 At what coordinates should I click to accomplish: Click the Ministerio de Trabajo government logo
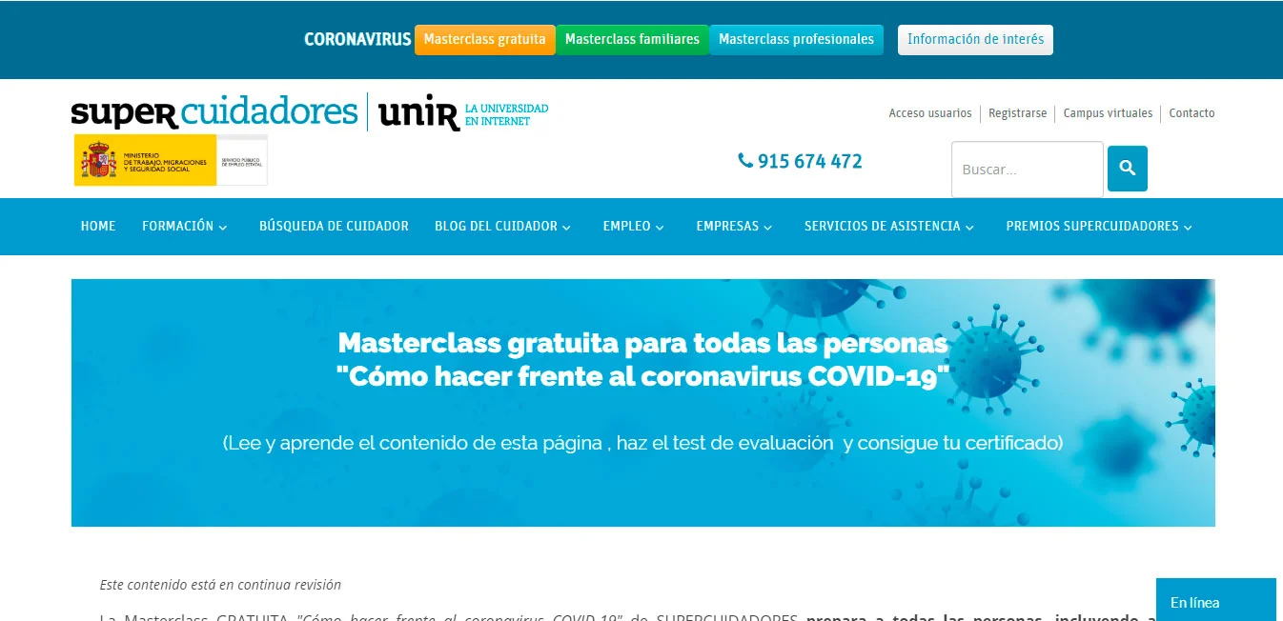point(170,160)
